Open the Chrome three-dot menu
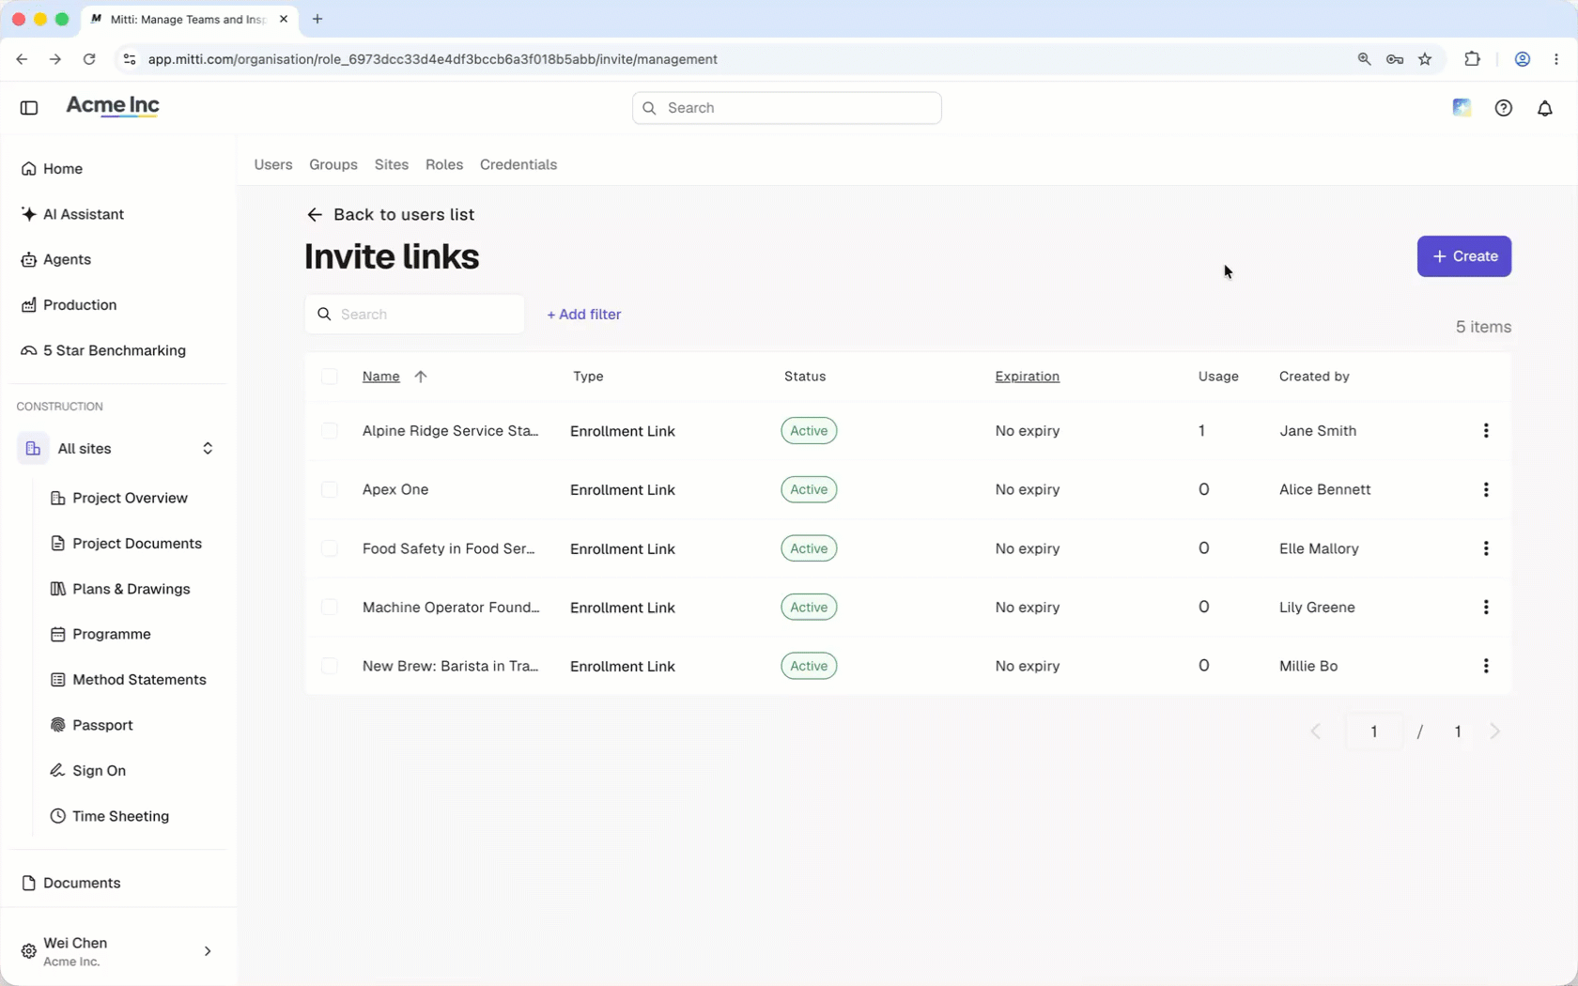The width and height of the screenshot is (1578, 986). [x=1556, y=59]
